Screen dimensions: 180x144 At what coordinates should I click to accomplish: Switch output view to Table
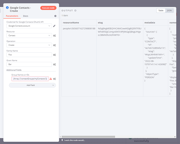click(161, 10)
